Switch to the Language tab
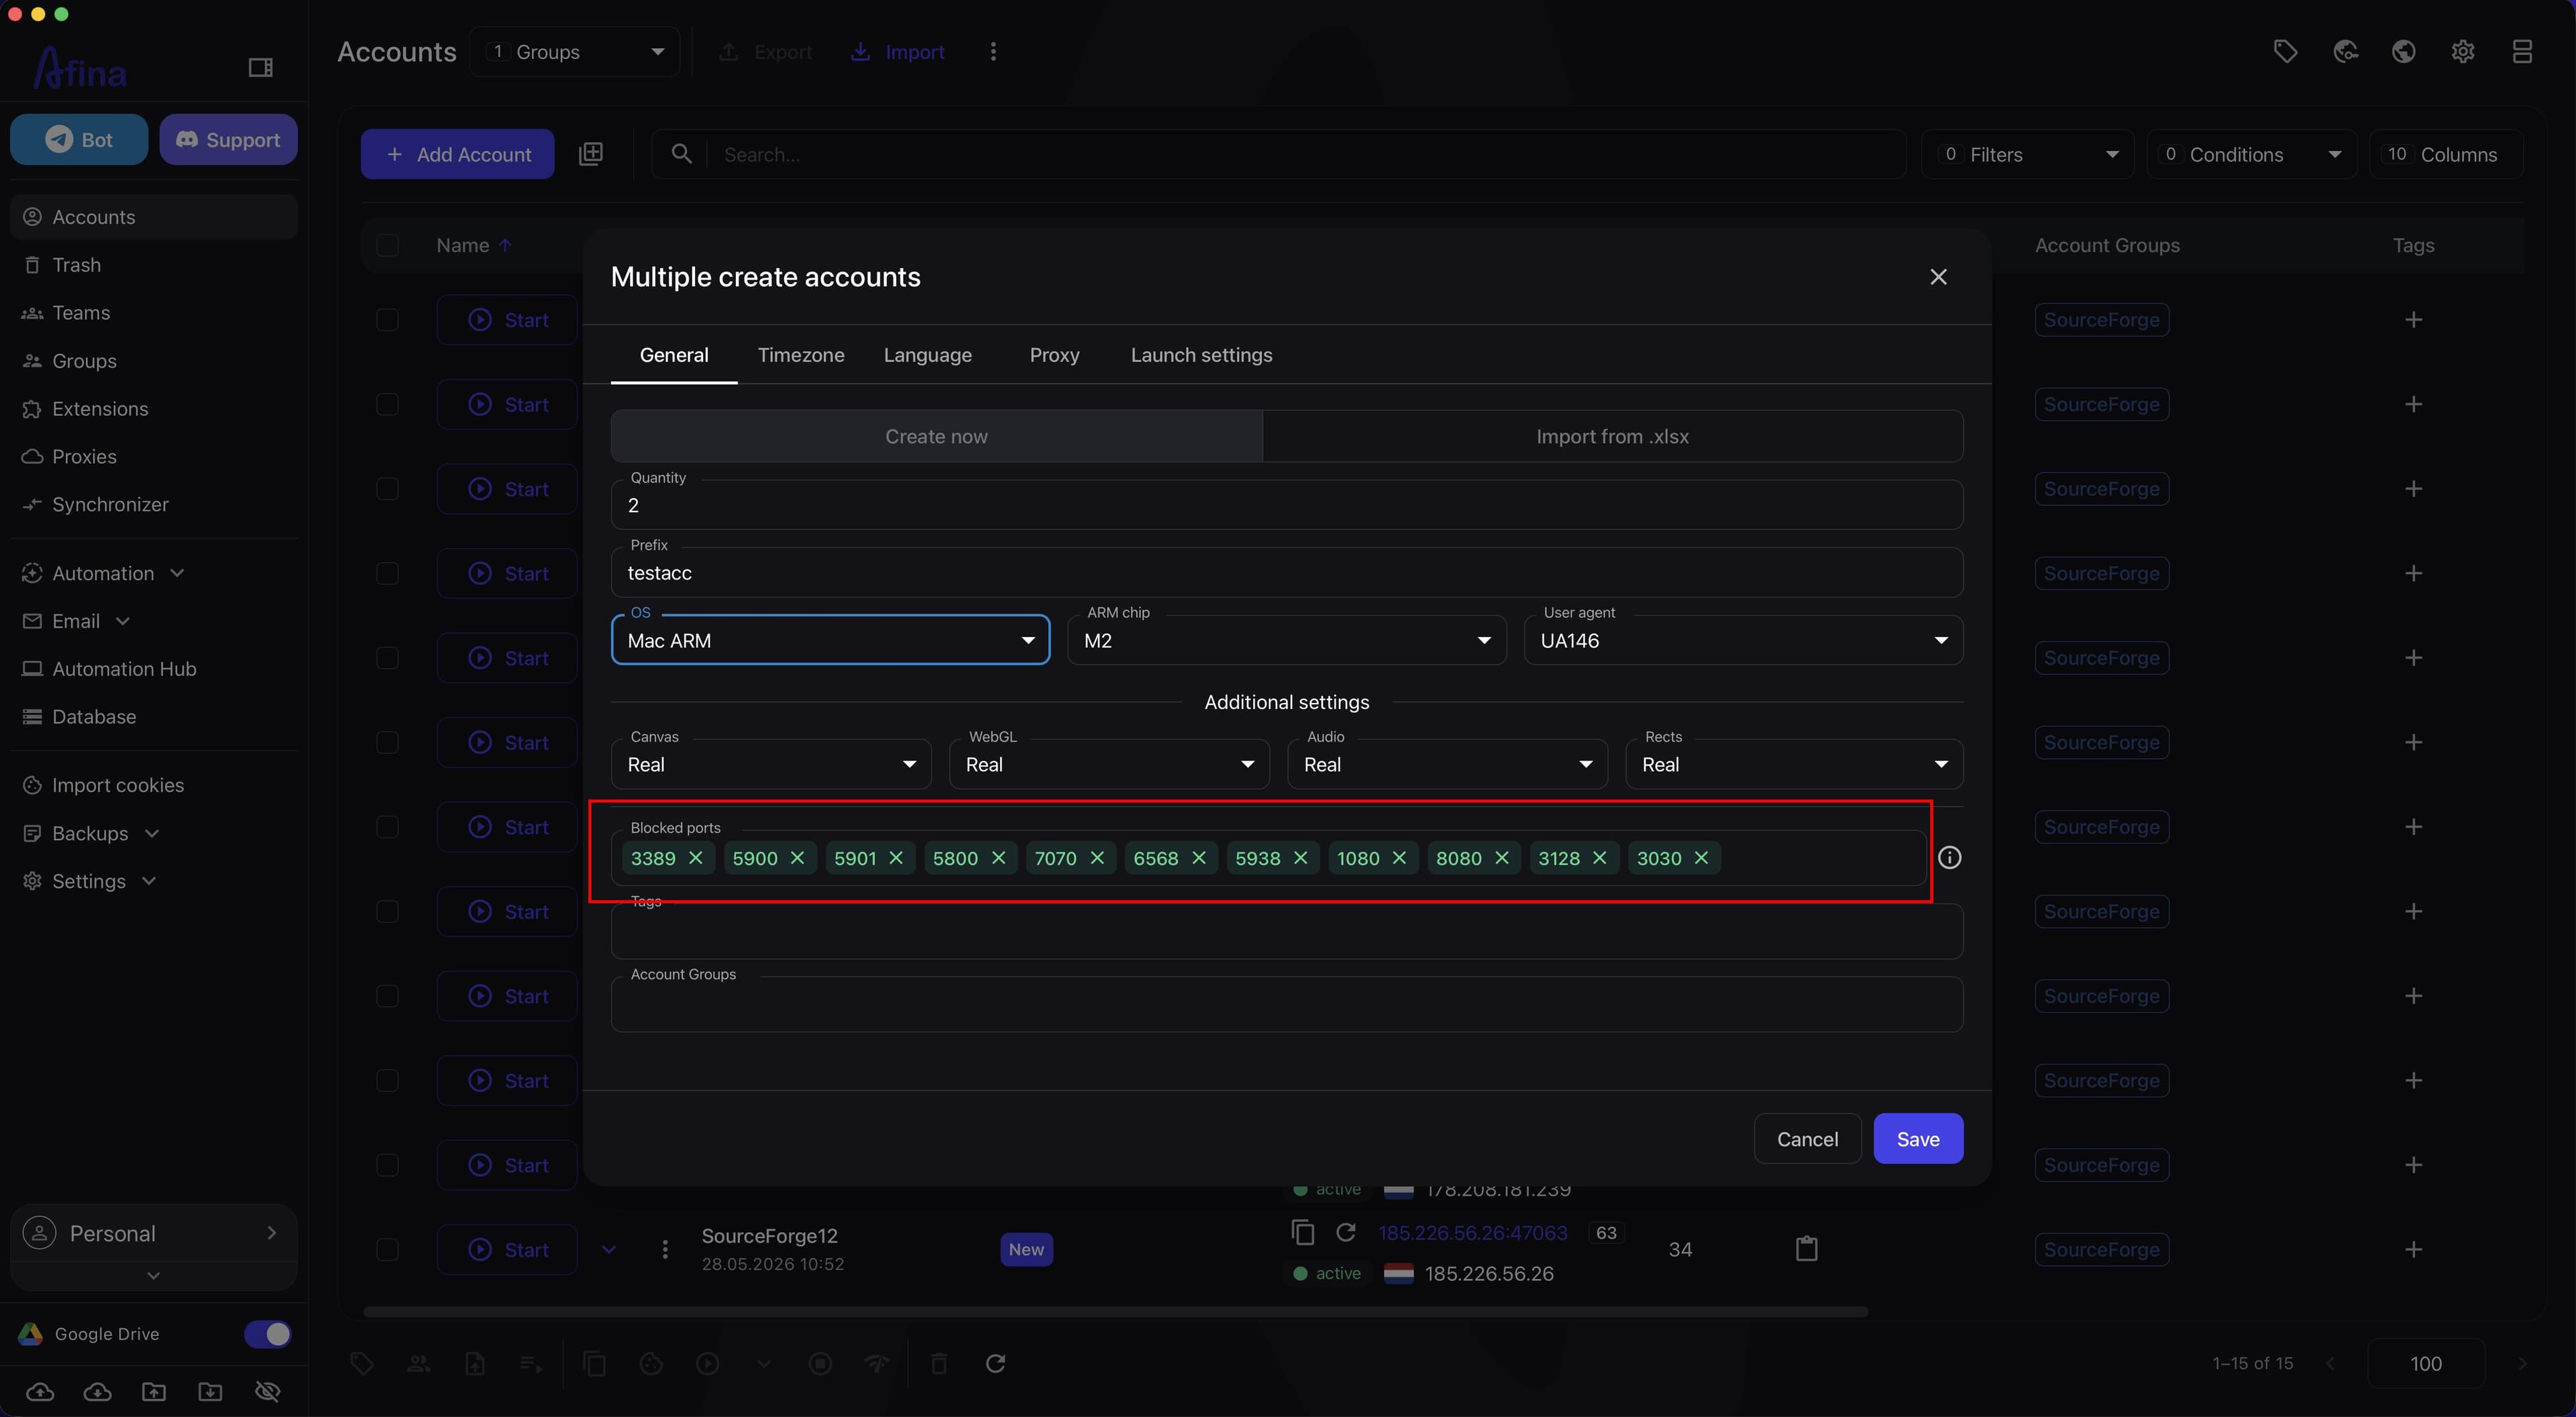Viewport: 2576px width, 1417px height. (927, 355)
